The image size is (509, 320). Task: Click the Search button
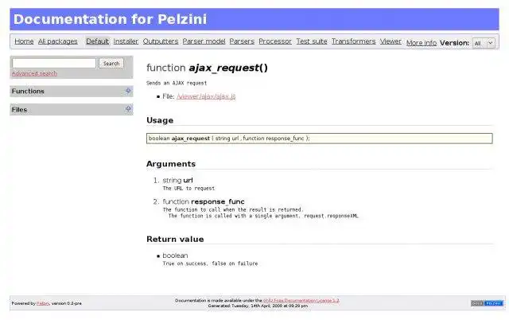click(111, 64)
